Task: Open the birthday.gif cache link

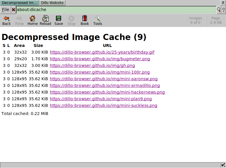Action: (102, 52)
